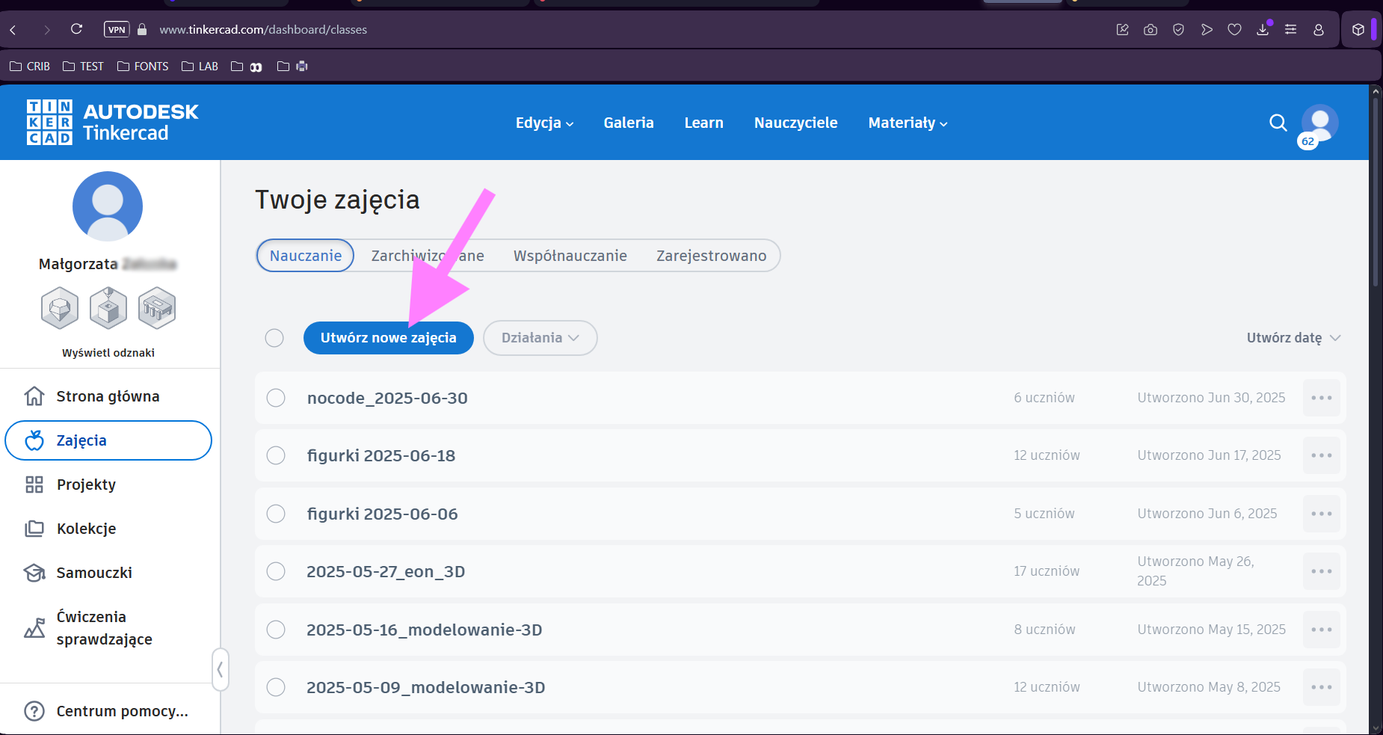
Task: Switch to the Współnauczanie tab
Action: (x=570, y=256)
